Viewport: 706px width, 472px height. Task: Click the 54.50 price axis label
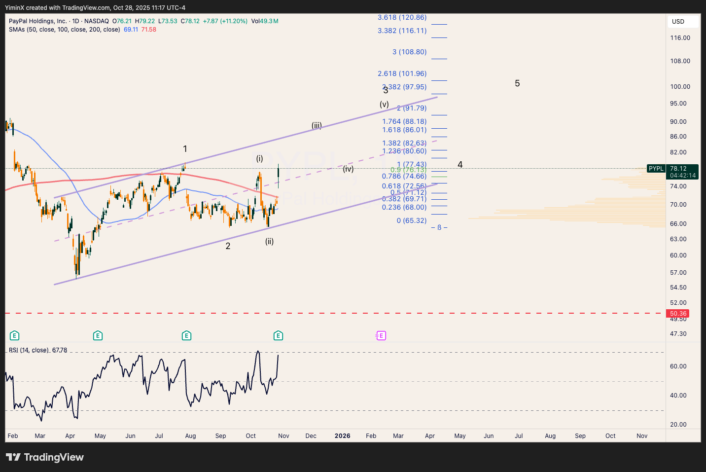pyautogui.click(x=678, y=288)
